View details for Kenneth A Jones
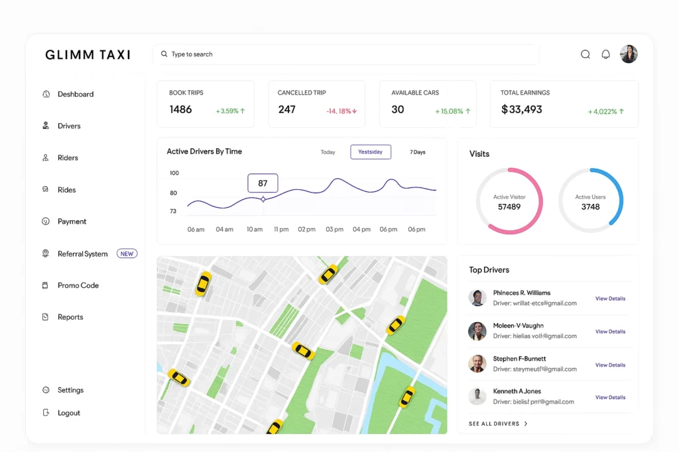The height and width of the screenshot is (452, 679). pyautogui.click(x=610, y=397)
